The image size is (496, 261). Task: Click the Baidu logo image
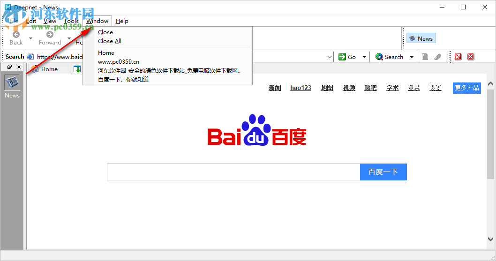pos(257,130)
